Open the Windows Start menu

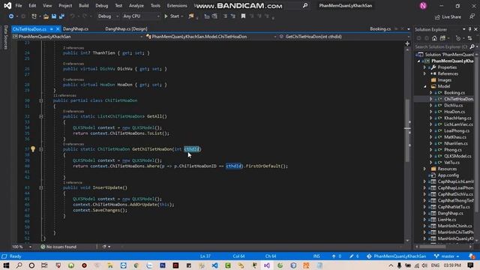(x=6, y=265)
